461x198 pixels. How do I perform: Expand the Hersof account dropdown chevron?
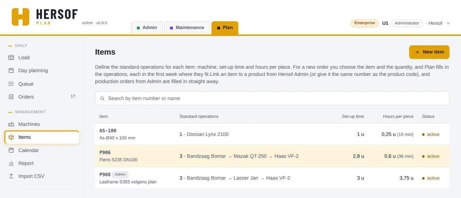tap(448, 23)
